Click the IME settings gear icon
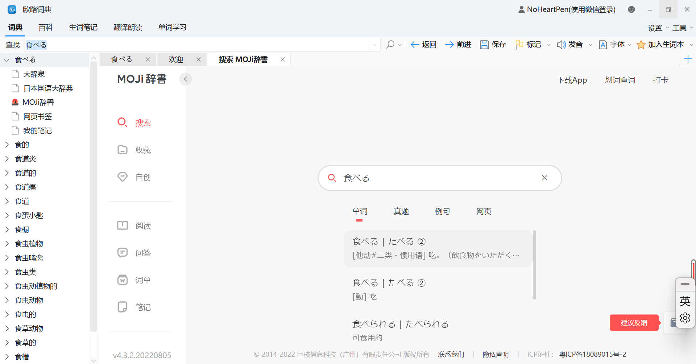 tap(685, 318)
